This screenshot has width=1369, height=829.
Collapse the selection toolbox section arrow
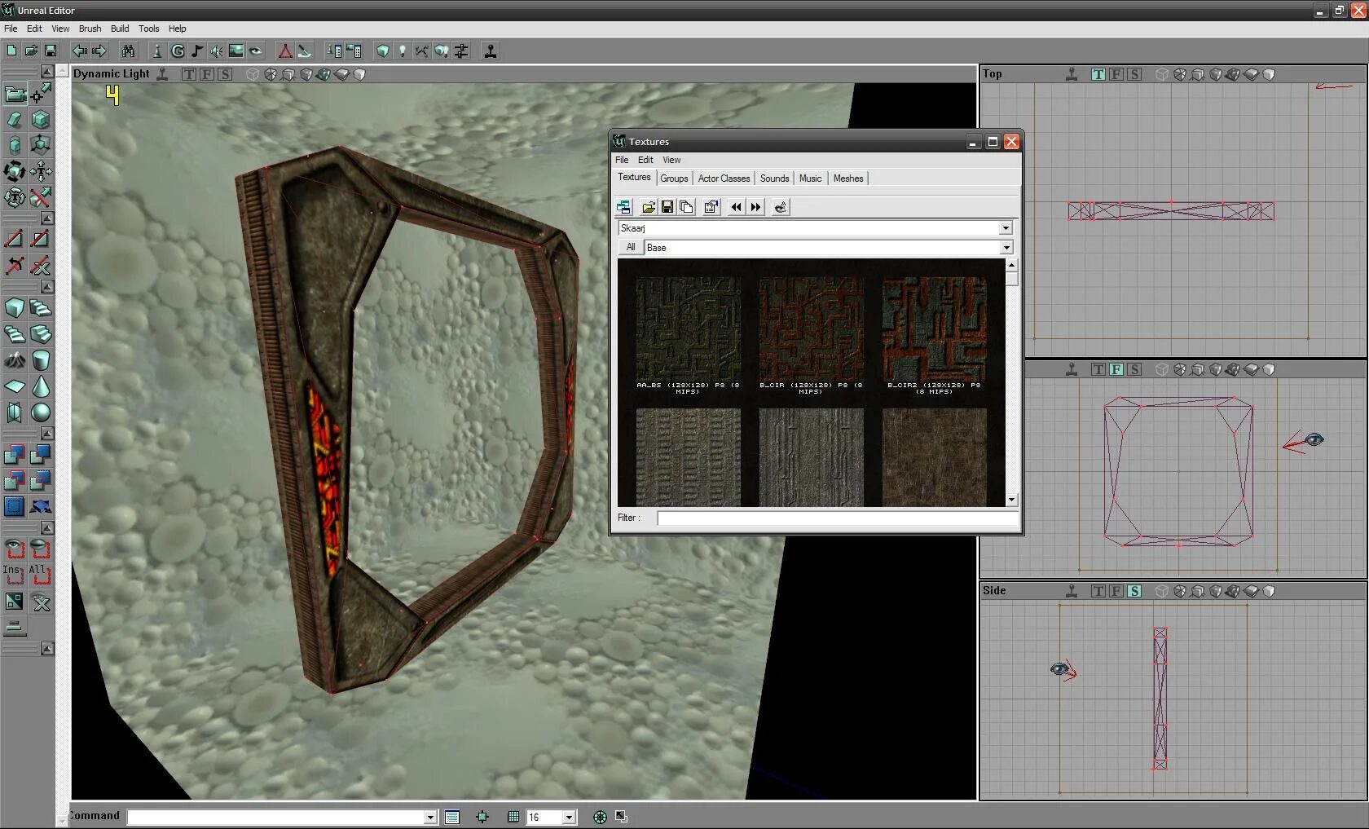[x=47, y=528]
